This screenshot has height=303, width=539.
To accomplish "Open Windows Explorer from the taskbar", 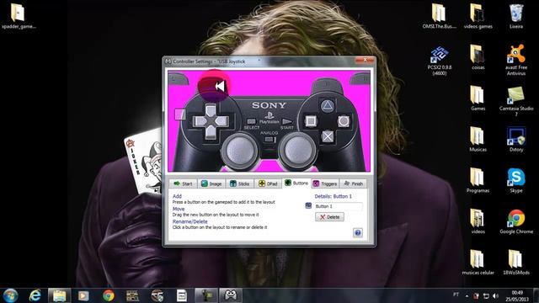I will click(59, 295).
